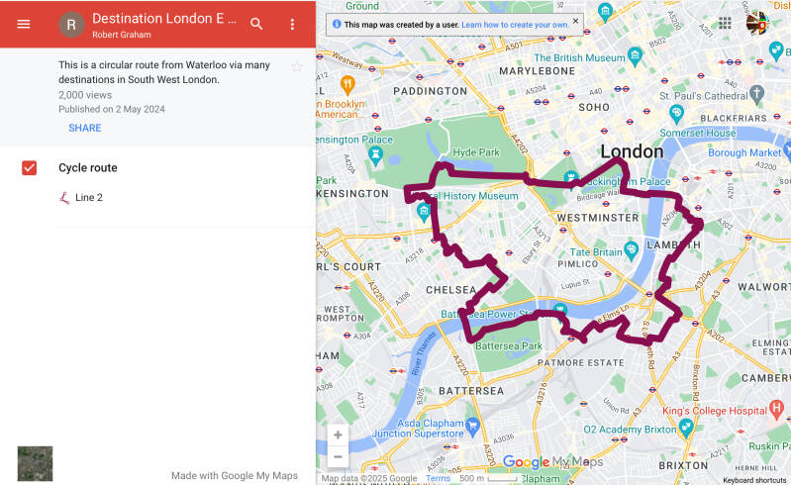Select Line 2 in the layer list
791x485 pixels.
point(88,198)
